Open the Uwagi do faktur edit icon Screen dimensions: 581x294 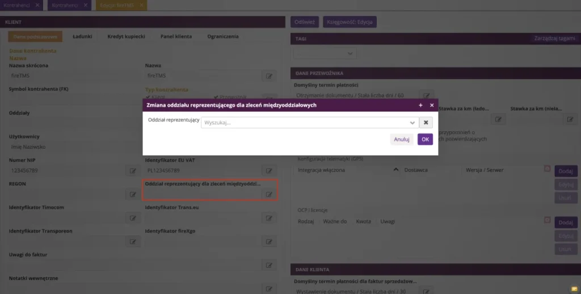click(269, 266)
